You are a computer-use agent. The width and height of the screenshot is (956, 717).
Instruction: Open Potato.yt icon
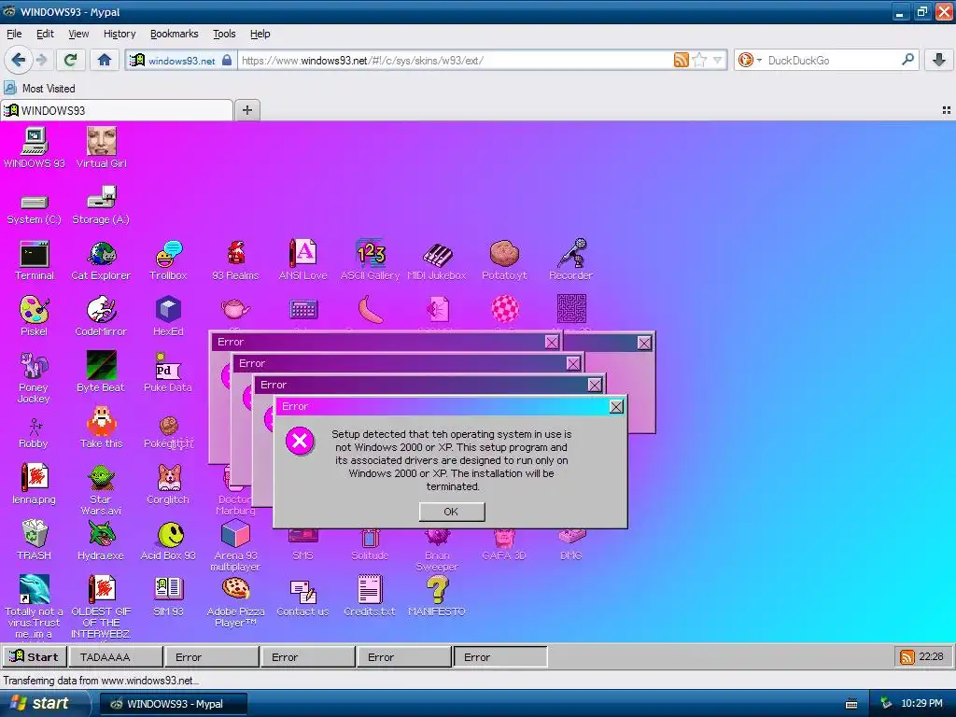[x=504, y=260]
